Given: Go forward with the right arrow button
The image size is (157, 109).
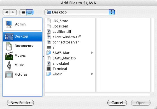Looking at the screenshot, I should [x=13, y=12].
